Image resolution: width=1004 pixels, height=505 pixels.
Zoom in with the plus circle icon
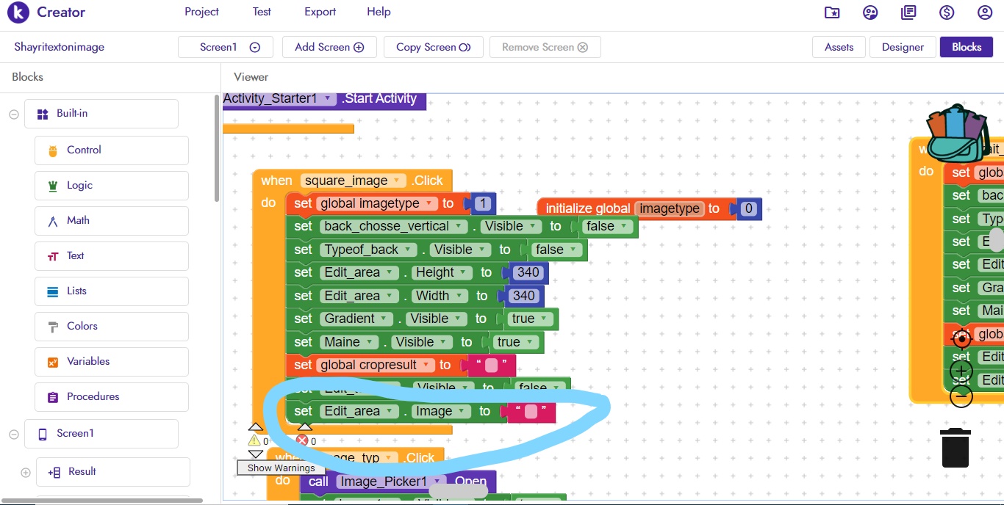click(961, 371)
